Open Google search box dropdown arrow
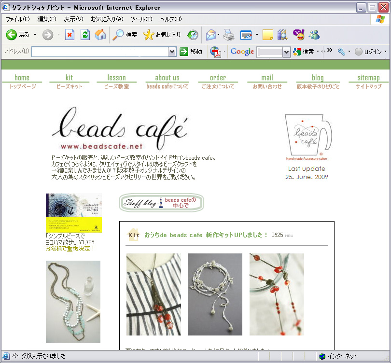This screenshot has width=391, height=363. click(287, 52)
